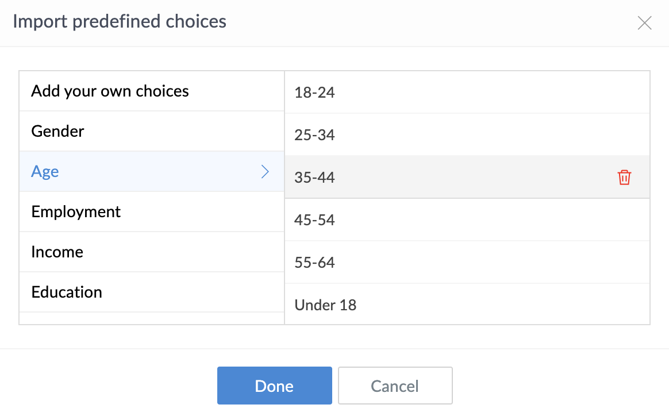The image size is (669, 416).
Task: Select Add your own choices option
Action: 110,91
